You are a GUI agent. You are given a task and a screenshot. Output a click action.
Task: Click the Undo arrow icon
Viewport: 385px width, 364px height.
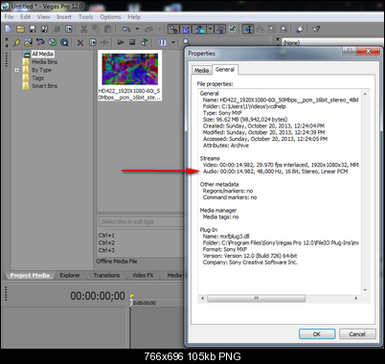(x=126, y=29)
